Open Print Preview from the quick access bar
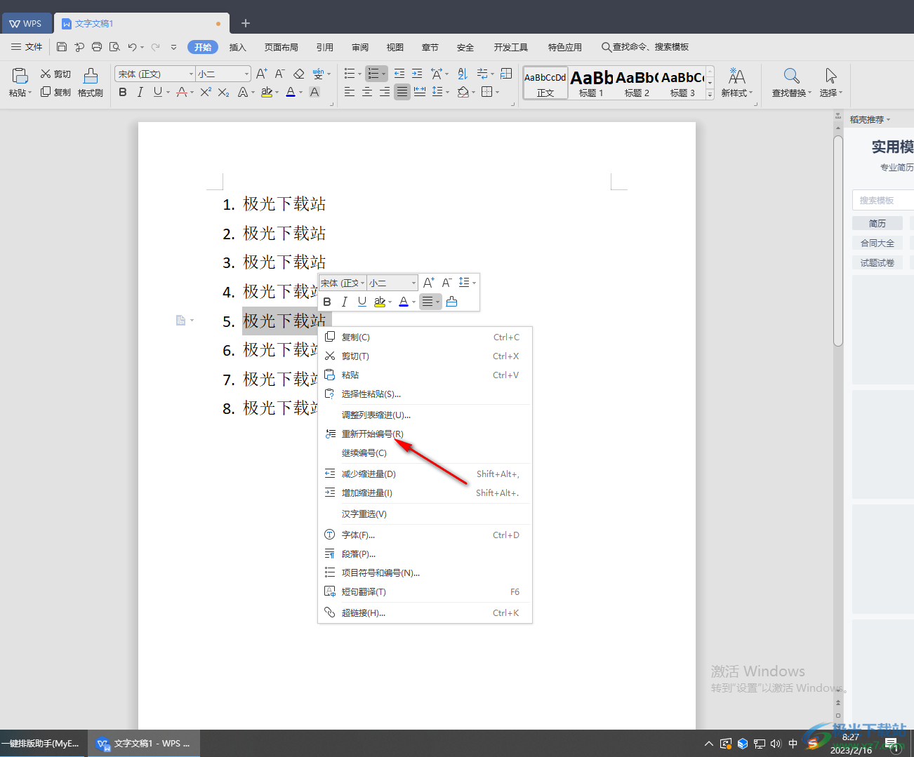This screenshot has height=757, width=914. (114, 47)
